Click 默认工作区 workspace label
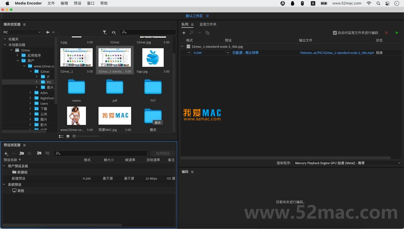The image size is (404, 229). pos(194,16)
